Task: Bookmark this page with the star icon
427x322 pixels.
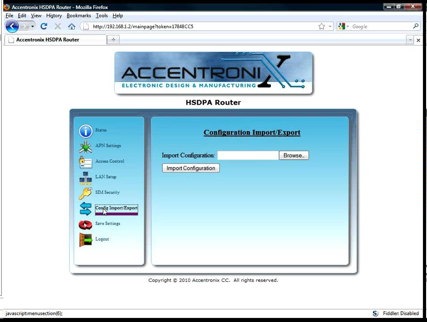Action: 322,26
